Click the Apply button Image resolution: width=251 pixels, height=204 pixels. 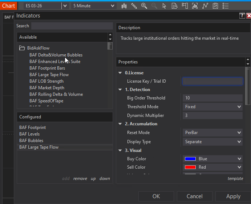(233, 196)
